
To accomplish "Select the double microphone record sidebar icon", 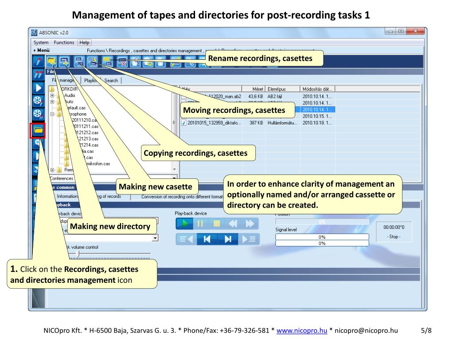I will click(38, 74).
